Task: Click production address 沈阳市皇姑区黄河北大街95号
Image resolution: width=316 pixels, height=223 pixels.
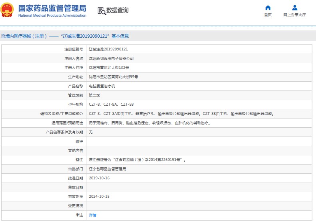Action: point(113,77)
